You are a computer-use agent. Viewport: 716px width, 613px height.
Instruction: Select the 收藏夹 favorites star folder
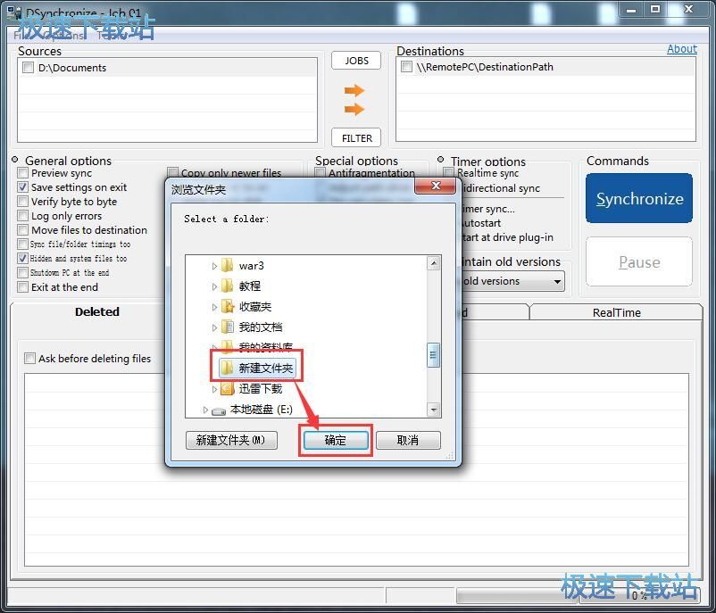pos(228,307)
